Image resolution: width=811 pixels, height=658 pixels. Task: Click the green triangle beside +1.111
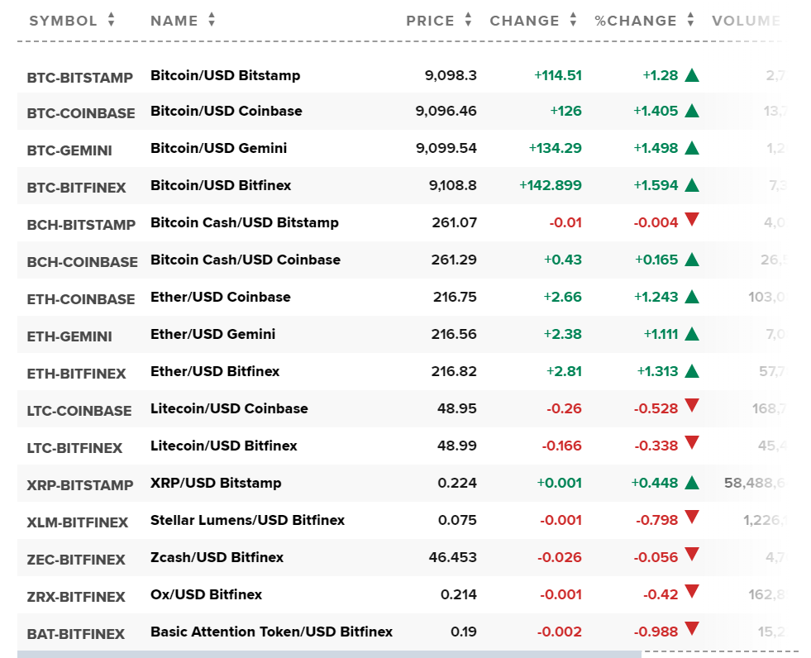(691, 334)
